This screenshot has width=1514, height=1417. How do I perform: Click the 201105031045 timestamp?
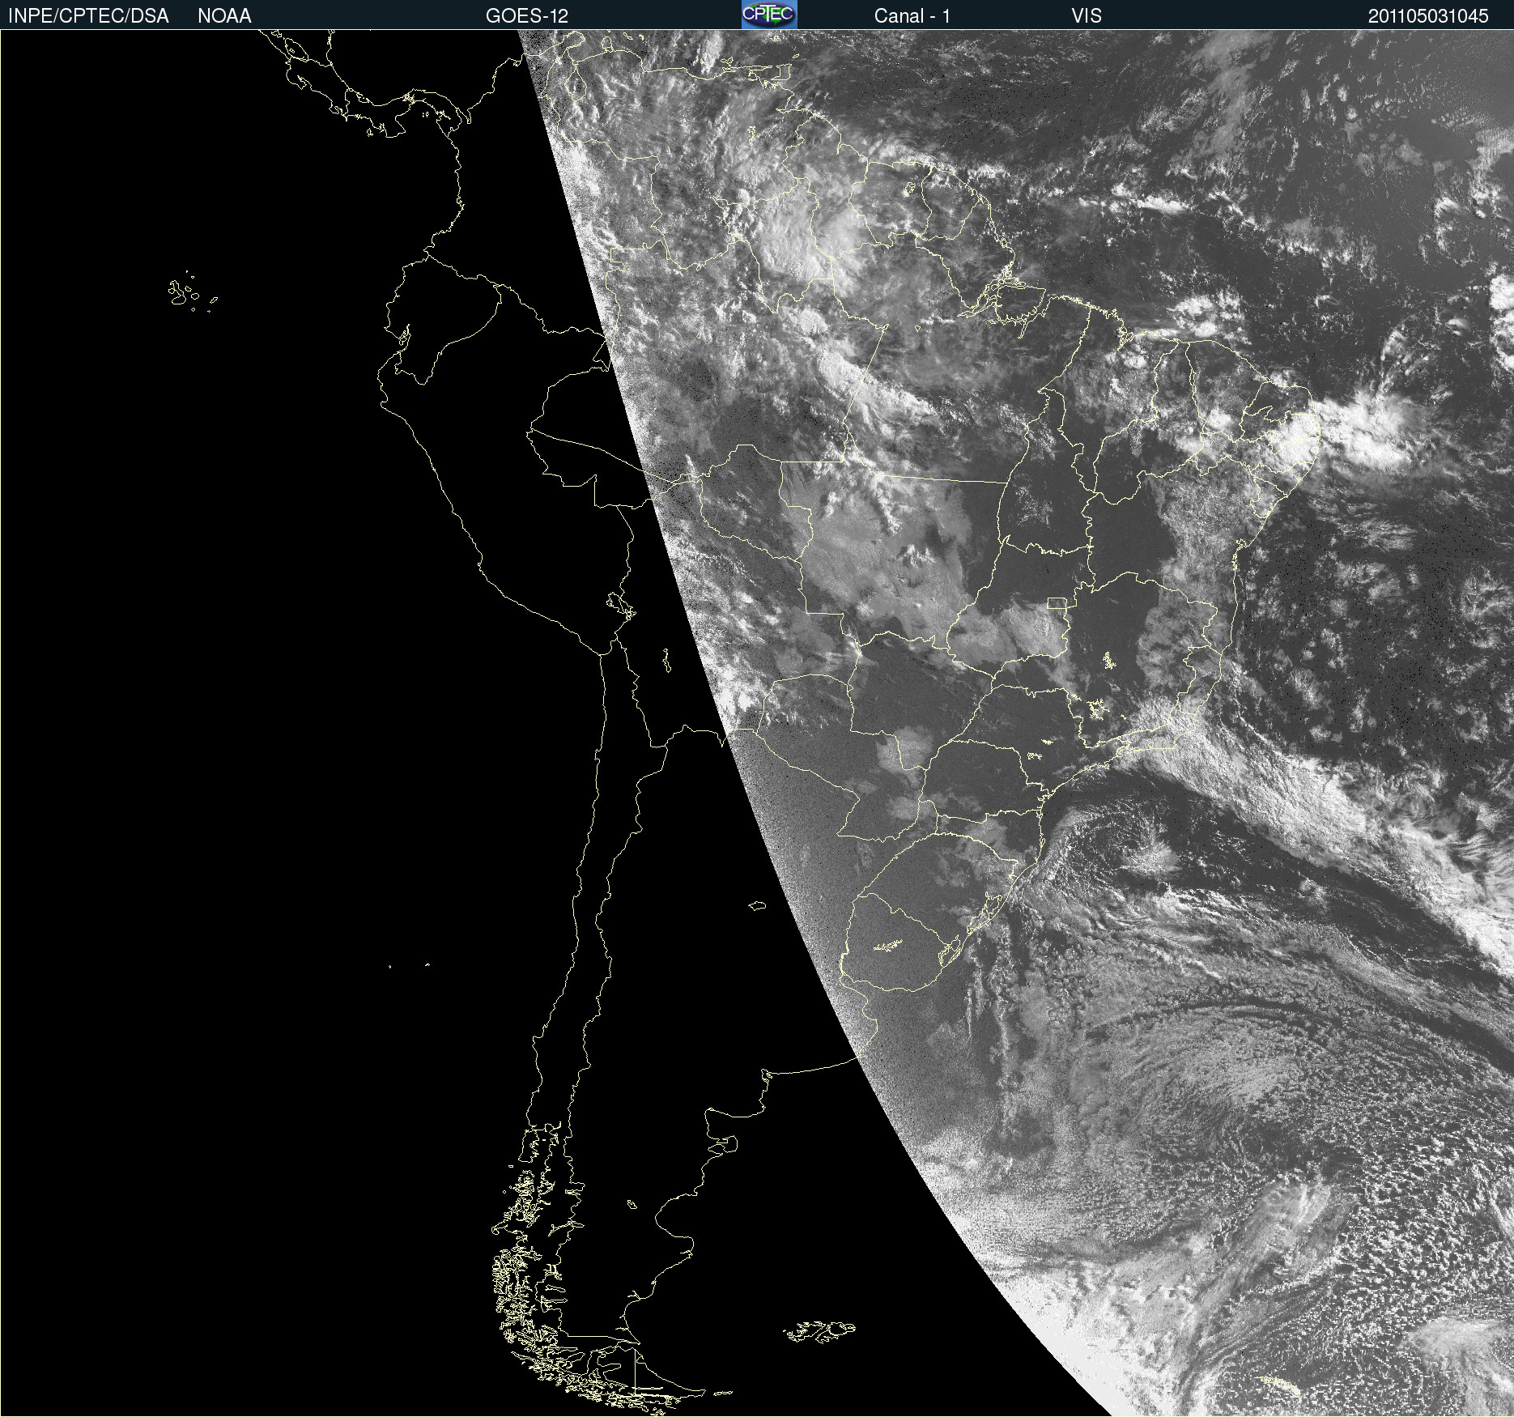[1428, 16]
